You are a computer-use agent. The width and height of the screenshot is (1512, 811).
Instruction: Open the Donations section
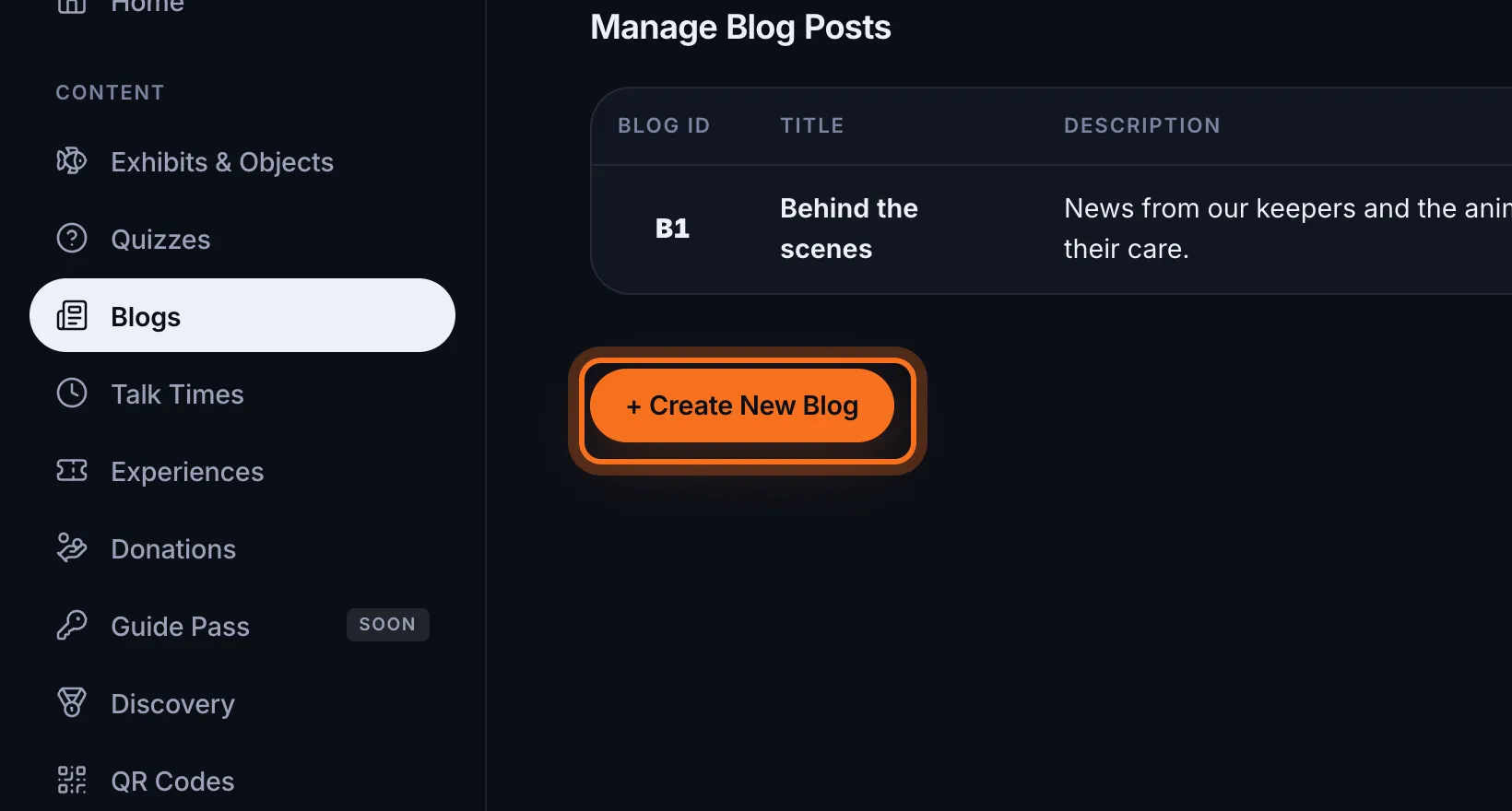[242, 548]
